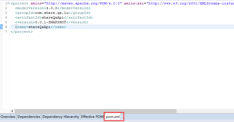Viewport: 234px width, 122px height.
Task: Click the modelVersion value 4.0.0
Action: tap(52, 8)
